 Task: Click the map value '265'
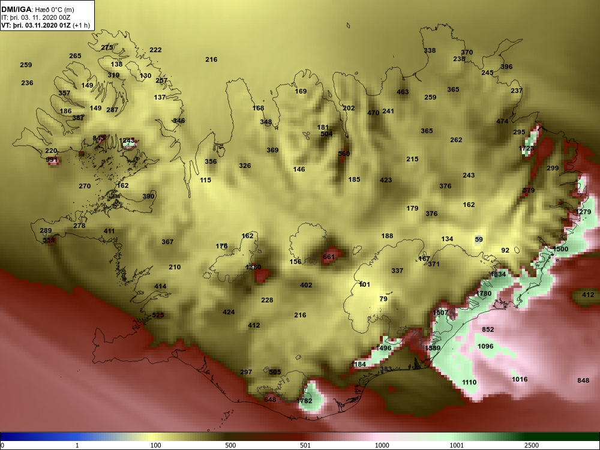pos(75,56)
